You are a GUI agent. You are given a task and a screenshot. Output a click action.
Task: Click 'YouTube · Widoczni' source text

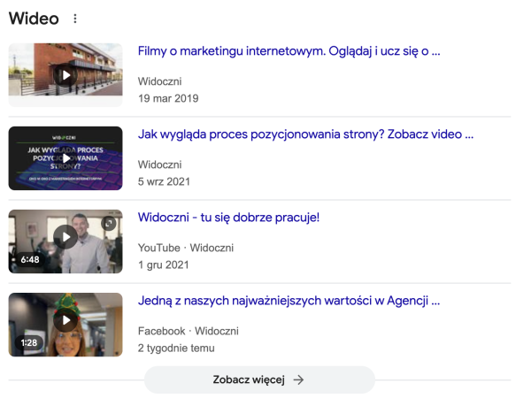(x=186, y=248)
